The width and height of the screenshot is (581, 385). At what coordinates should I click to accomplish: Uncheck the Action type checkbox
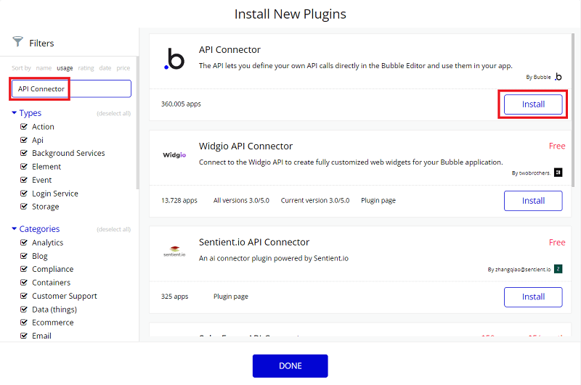(24, 126)
